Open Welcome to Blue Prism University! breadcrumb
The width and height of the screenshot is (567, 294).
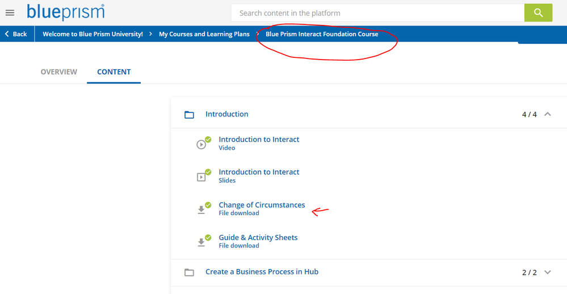tap(93, 34)
